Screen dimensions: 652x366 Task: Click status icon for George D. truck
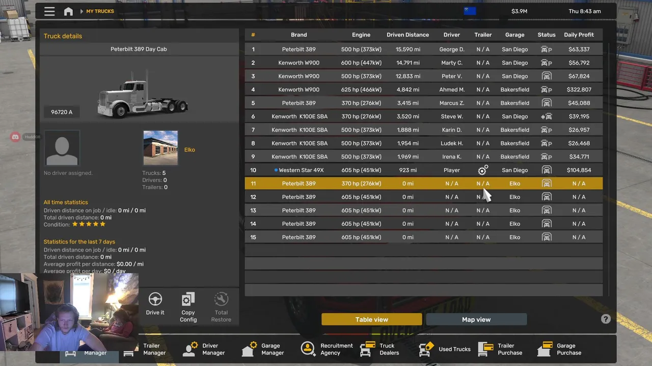tap(547, 49)
